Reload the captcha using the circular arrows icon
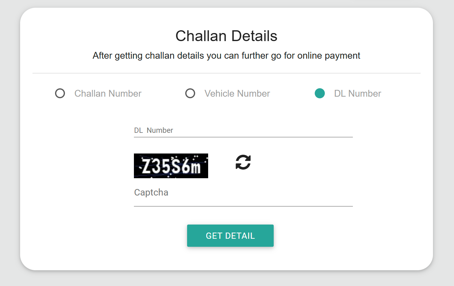 tap(243, 162)
